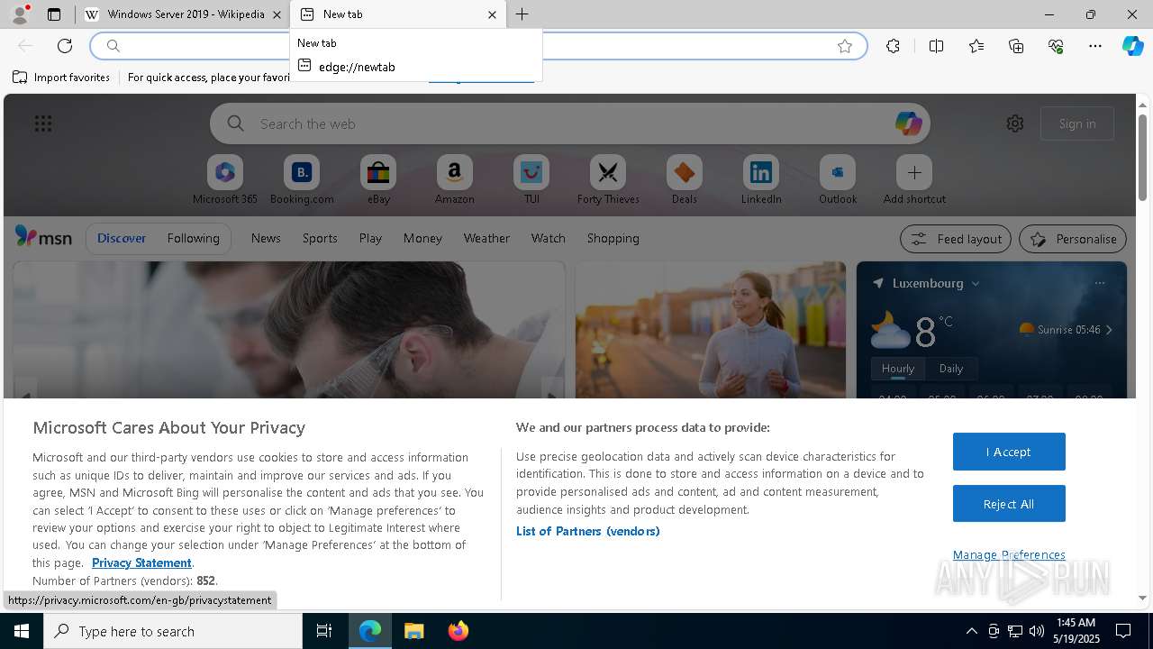Click the Sign in button
The height and width of the screenshot is (649, 1153).
pyautogui.click(x=1077, y=123)
